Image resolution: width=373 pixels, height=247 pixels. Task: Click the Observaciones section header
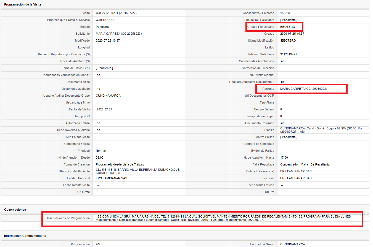pyautogui.click(x=15, y=210)
